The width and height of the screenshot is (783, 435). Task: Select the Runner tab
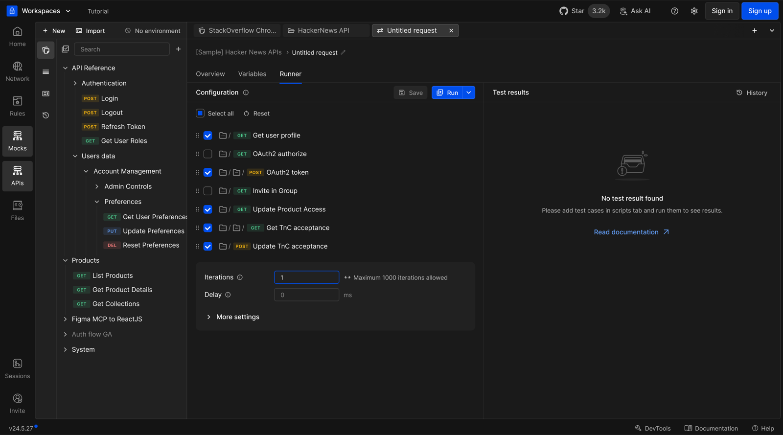coord(291,74)
